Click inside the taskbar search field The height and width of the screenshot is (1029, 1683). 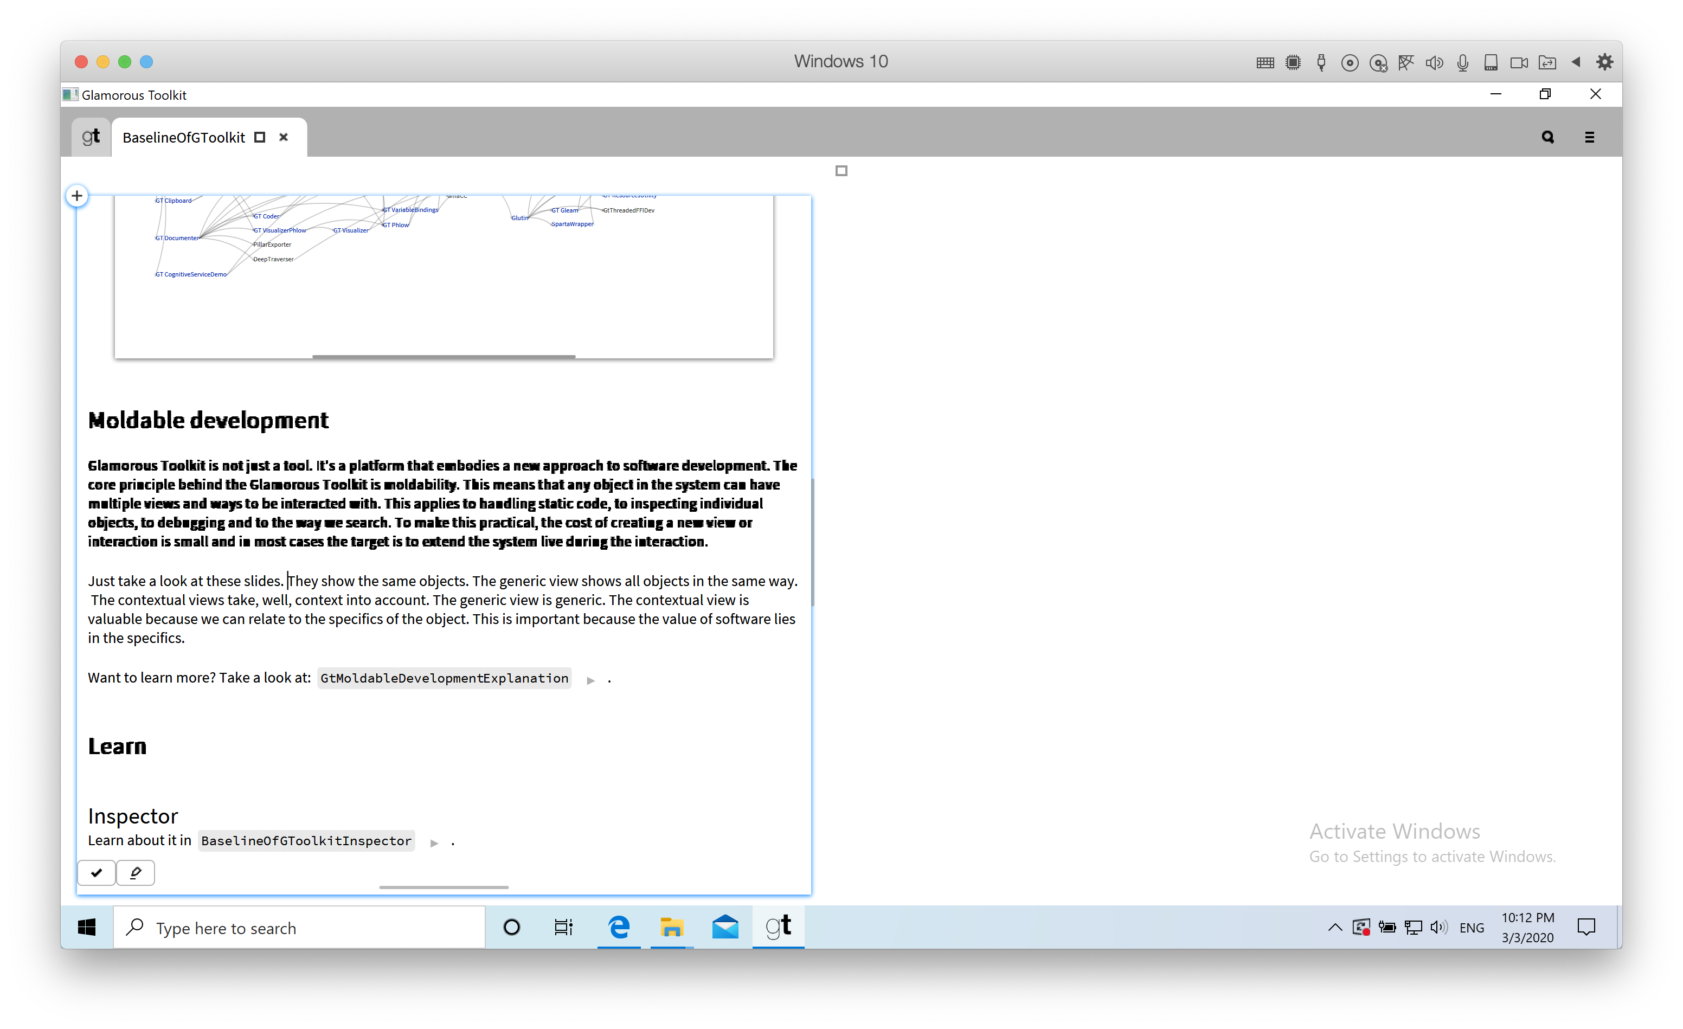(x=294, y=927)
